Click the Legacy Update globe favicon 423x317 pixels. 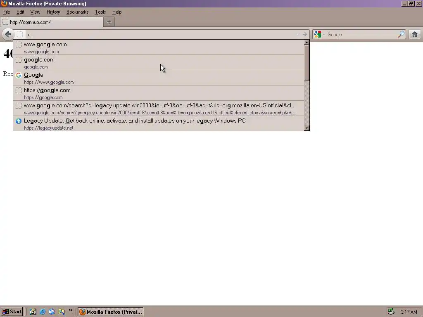[x=18, y=121]
